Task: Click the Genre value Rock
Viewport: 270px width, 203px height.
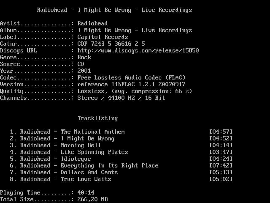Action: point(84,58)
